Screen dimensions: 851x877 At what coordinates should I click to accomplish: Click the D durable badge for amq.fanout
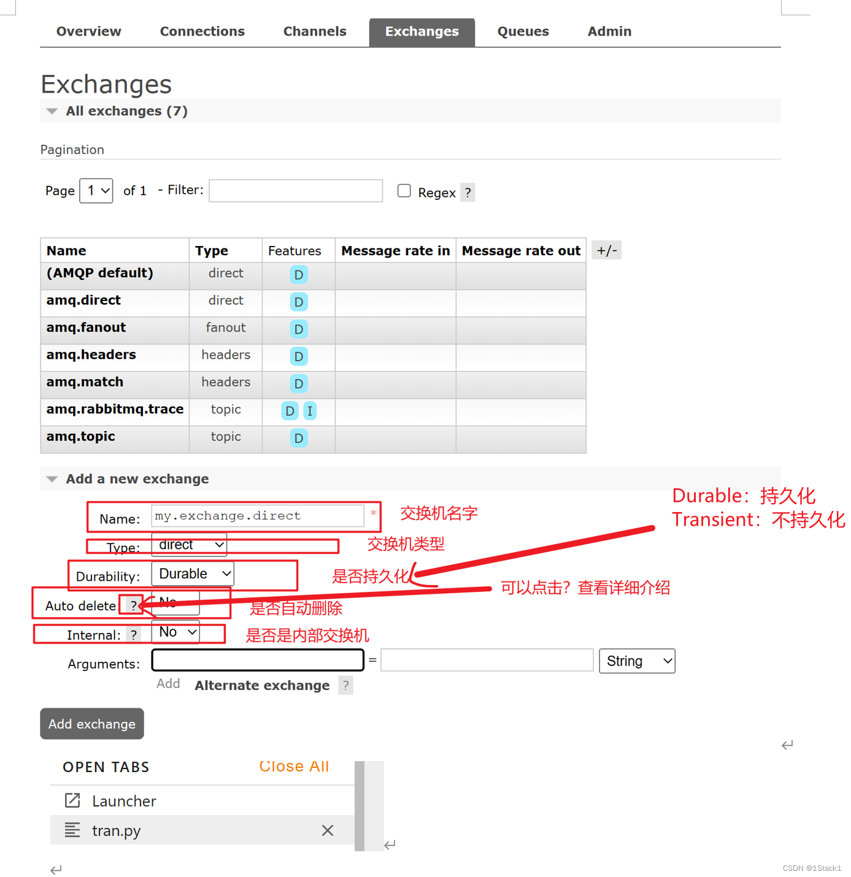pos(298,329)
